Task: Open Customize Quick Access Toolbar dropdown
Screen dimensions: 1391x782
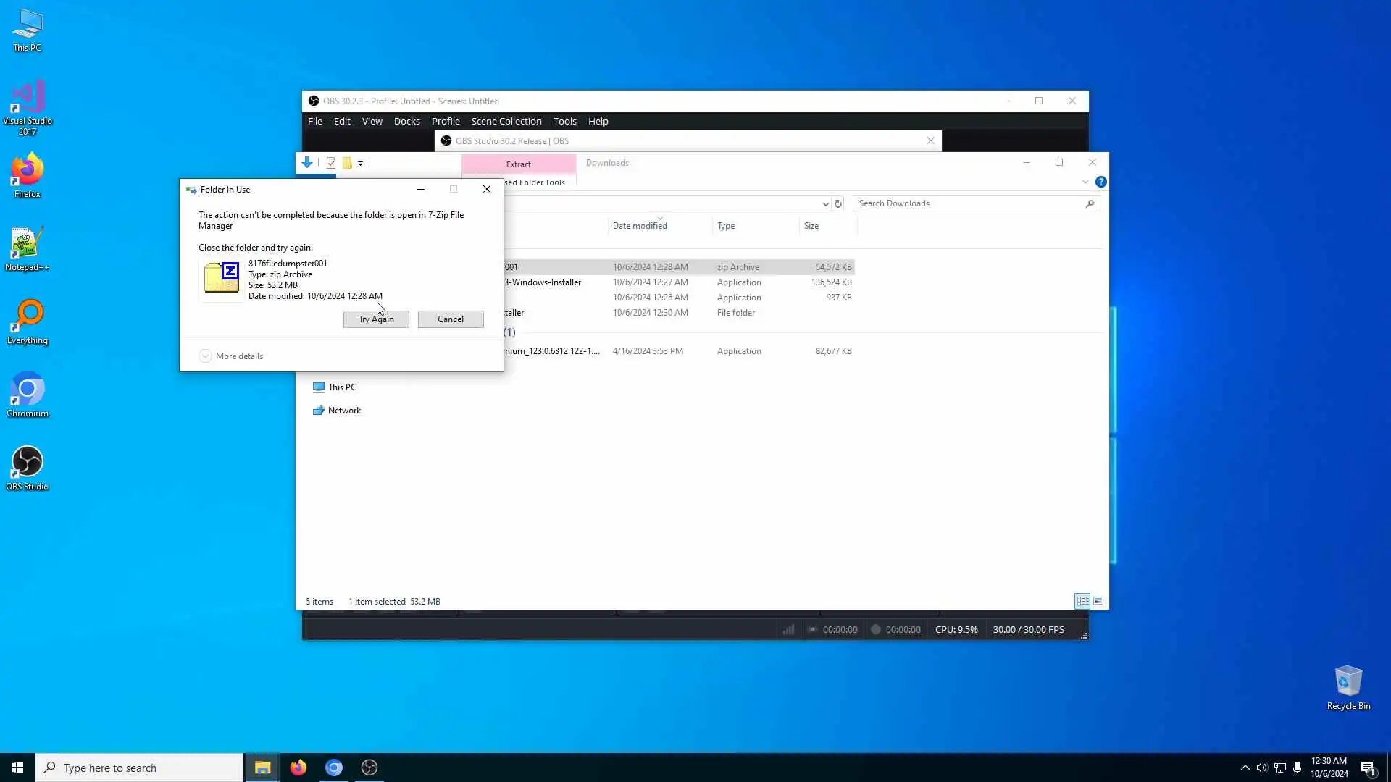Action: [x=360, y=164]
